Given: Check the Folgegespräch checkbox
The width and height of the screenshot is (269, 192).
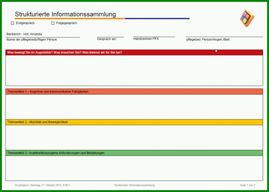Looking at the screenshot, I should pos(53,23).
